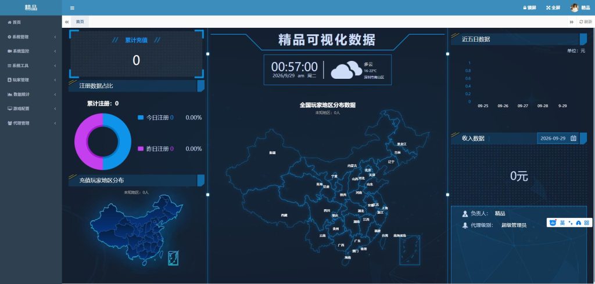Expand the 玩家管理 chevron
This screenshot has height=284, width=595.
click(x=55, y=80)
